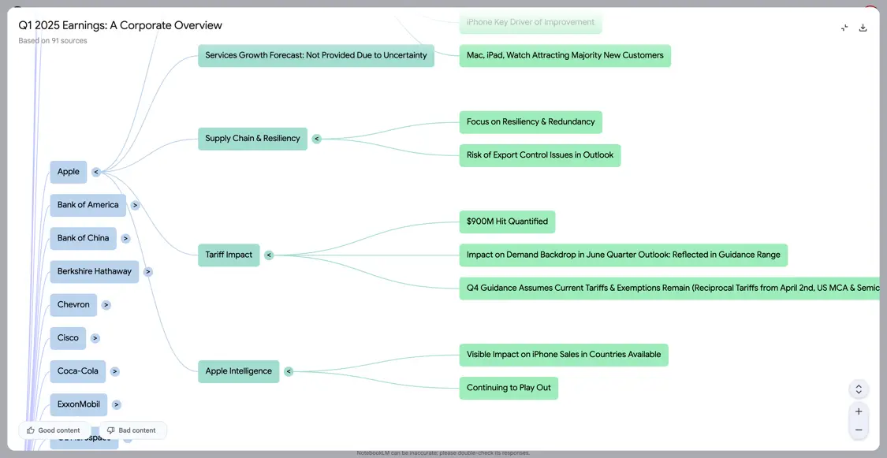Image resolution: width=887 pixels, height=458 pixels.
Task: Select the Focus on Resiliency & Redundancy node
Action: [531, 122]
